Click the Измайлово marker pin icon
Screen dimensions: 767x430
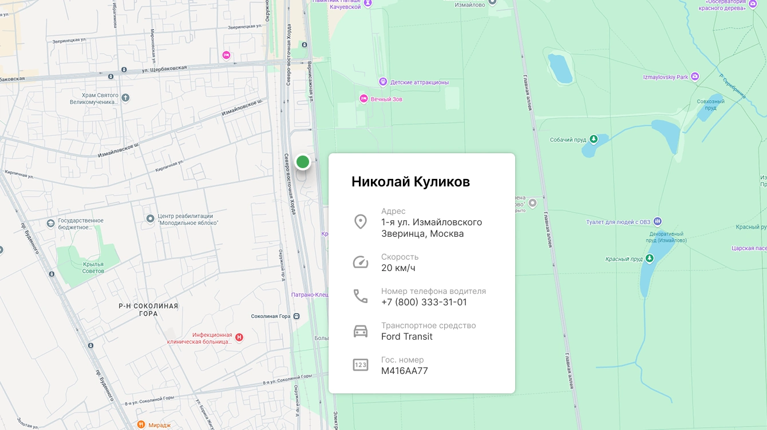click(492, 2)
